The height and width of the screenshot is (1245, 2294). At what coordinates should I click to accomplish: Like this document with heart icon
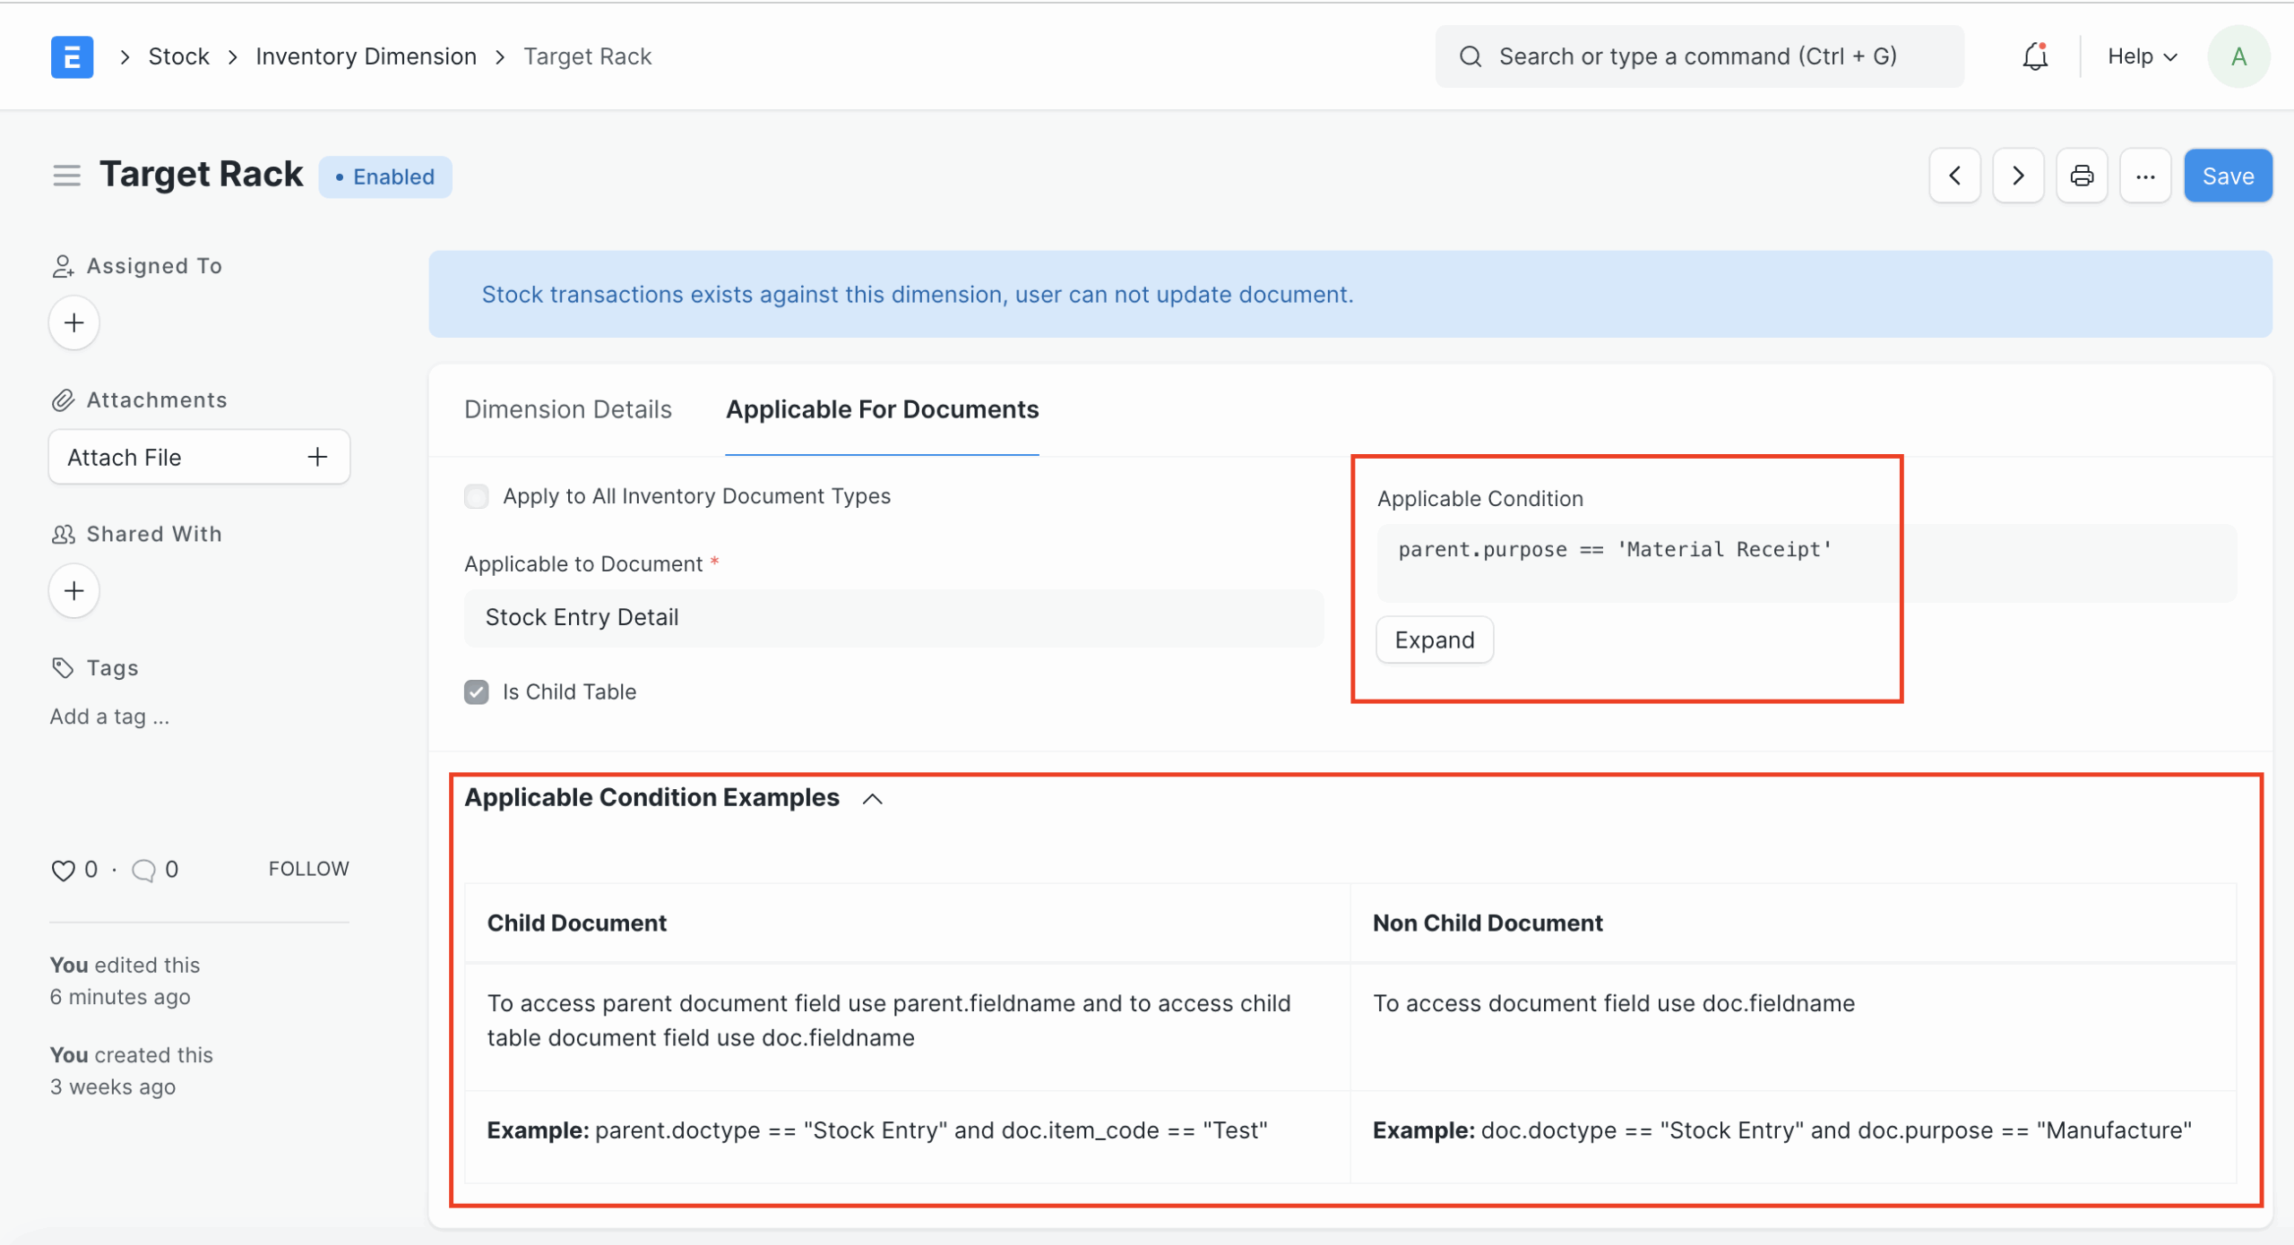63,870
